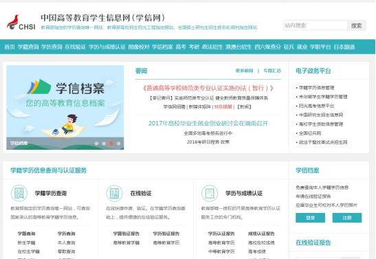Open the 学信档案 banner image

65,107
